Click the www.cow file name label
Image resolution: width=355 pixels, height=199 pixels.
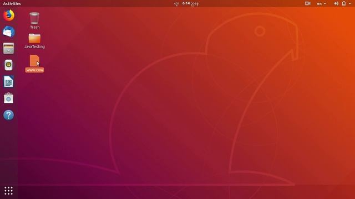click(34, 70)
